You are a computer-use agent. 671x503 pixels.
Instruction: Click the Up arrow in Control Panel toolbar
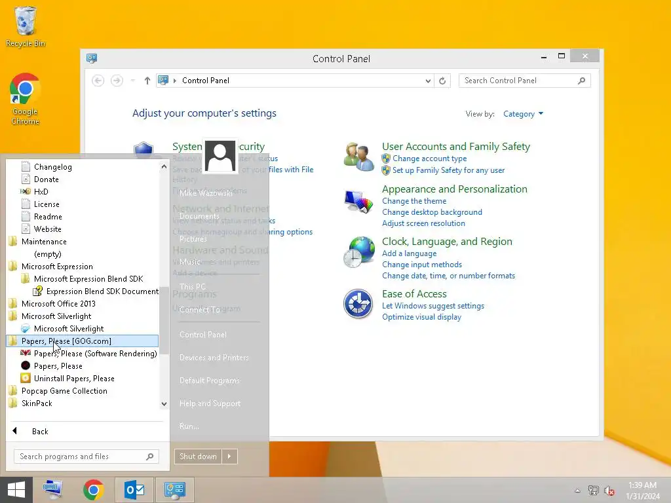click(x=147, y=81)
